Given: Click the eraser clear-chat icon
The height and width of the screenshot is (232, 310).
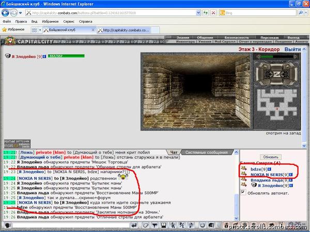Looking at the screenshot, I should (x=146, y=225).
